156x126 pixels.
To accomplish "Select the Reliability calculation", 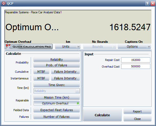I will coord(57,59).
